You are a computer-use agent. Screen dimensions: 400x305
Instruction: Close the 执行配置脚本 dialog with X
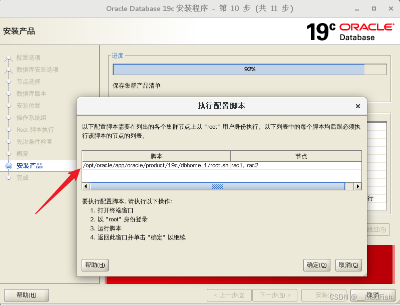coord(357,106)
